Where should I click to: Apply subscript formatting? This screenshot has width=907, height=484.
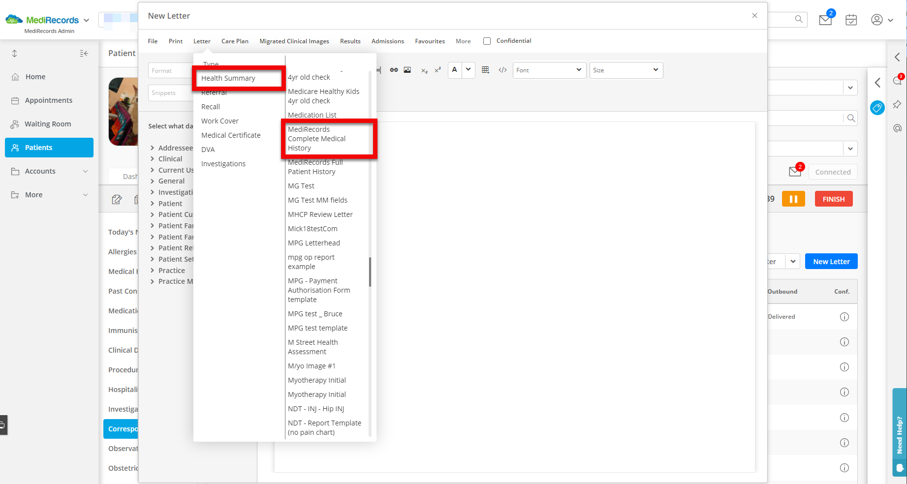[424, 70]
